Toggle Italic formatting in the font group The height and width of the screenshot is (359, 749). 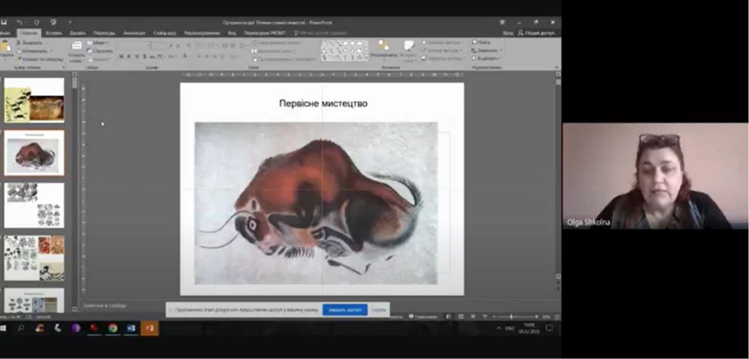(129, 57)
